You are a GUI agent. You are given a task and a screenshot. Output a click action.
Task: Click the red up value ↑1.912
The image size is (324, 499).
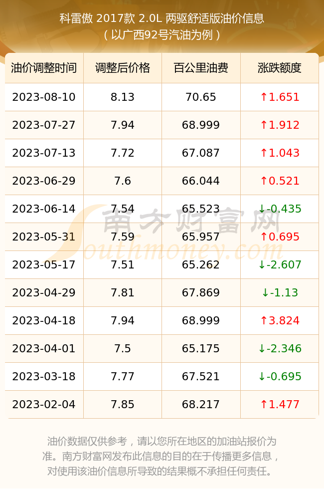[x=280, y=125]
